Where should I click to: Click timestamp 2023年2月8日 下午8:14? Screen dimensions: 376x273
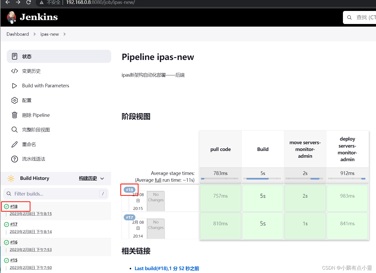pos(31,232)
